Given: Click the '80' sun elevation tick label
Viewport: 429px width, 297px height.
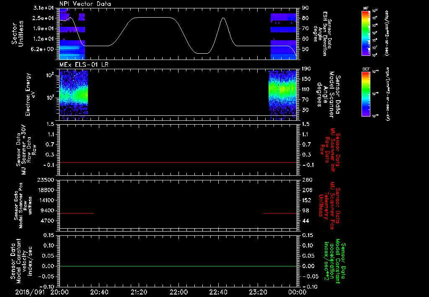Looking at the screenshot, I should (x=305, y=18).
